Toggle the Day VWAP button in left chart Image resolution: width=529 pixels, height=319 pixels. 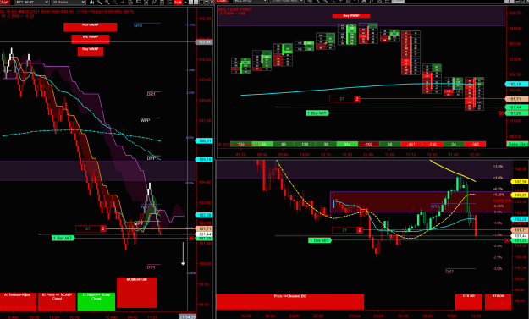click(x=91, y=52)
